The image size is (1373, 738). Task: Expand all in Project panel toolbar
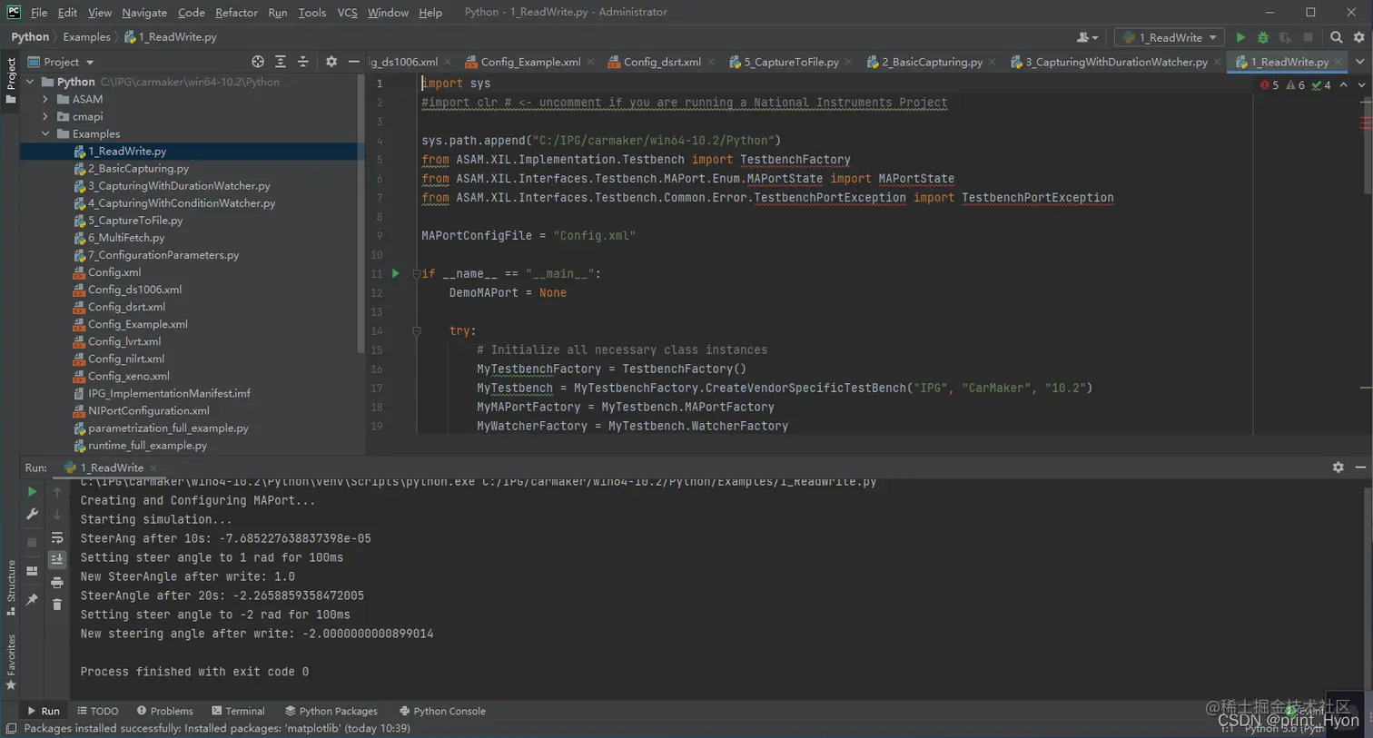[x=281, y=62]
